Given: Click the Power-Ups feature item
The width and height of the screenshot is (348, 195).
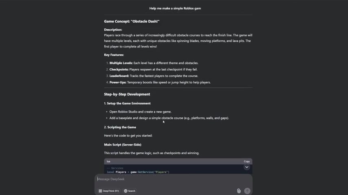Looking at the screenshot, I should coord(160,82).
